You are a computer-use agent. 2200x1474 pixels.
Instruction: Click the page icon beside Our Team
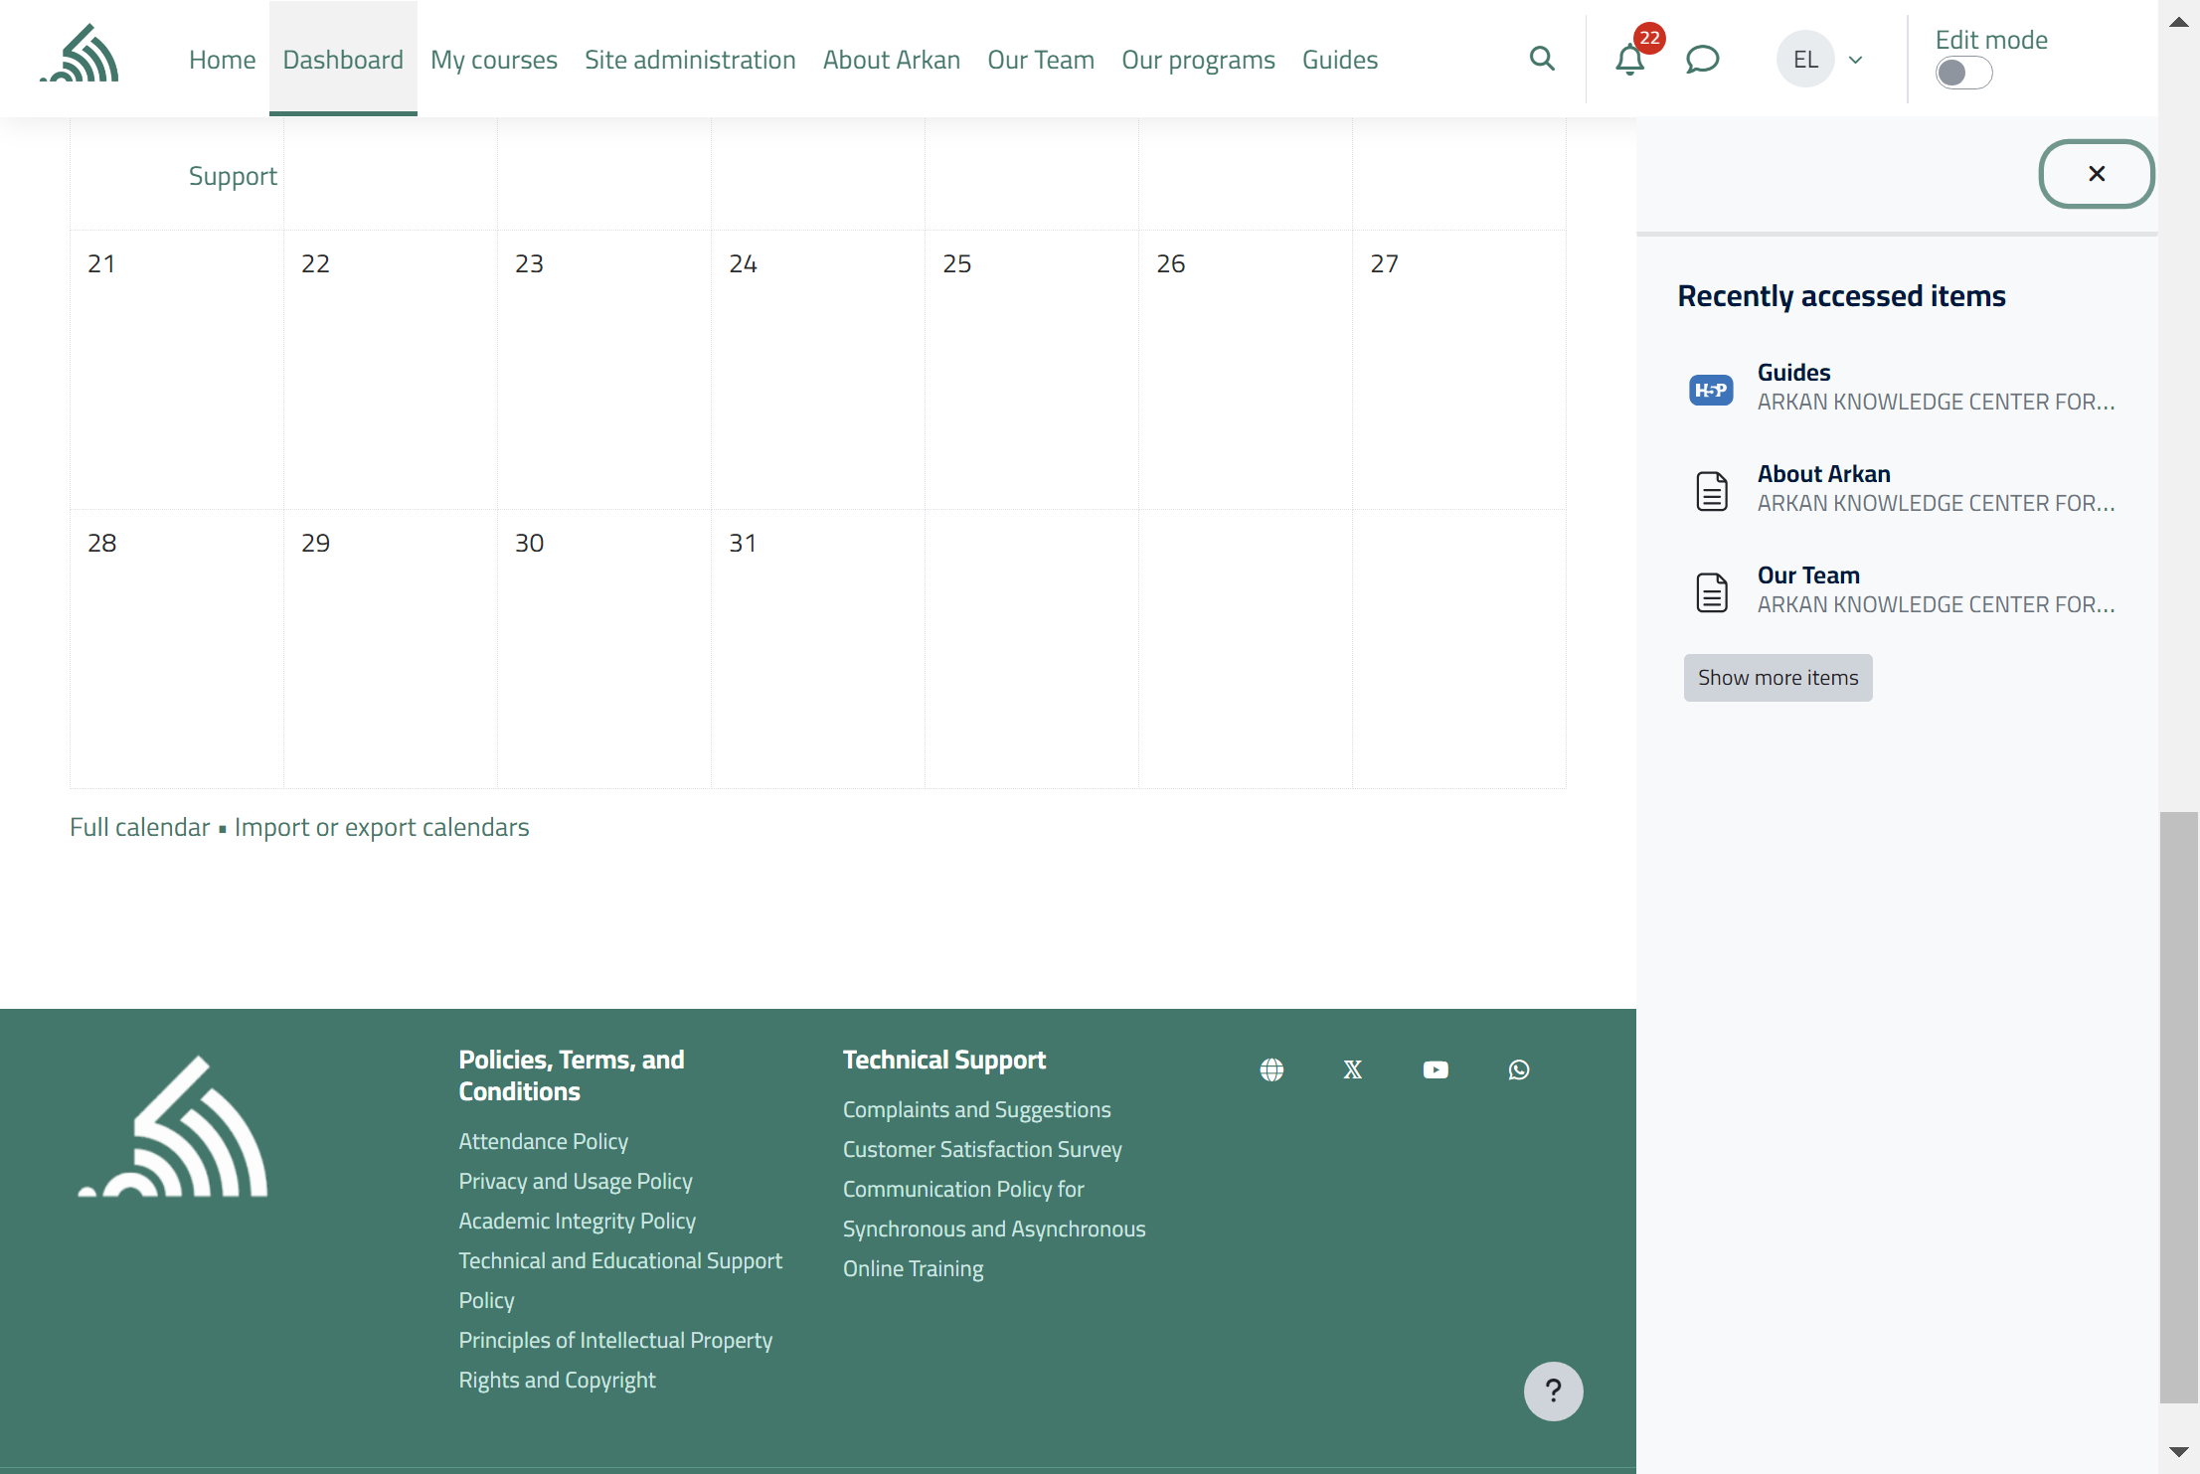click(1711, 592)
